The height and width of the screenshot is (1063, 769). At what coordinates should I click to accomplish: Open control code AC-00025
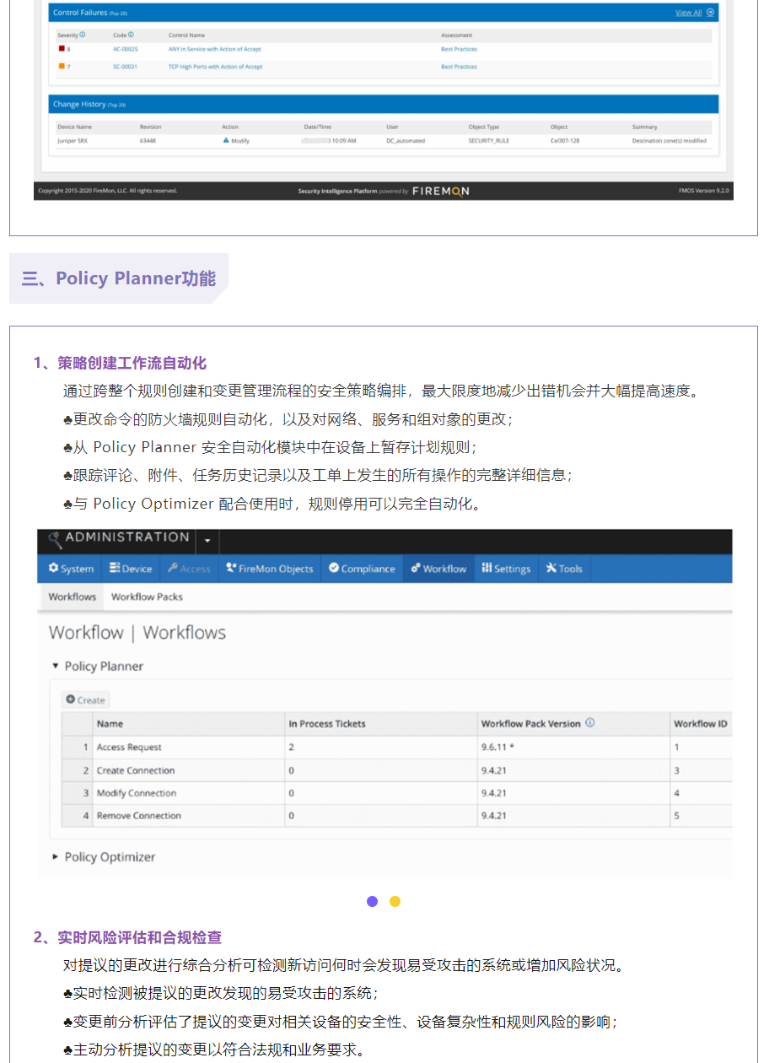click(x=126, y=49)
